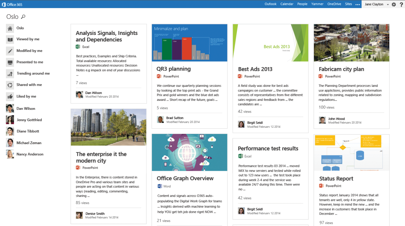The image size is (405, 226).
Task: Click Denise Smith's avatar on enterprise card
Action: coord(79,215)
